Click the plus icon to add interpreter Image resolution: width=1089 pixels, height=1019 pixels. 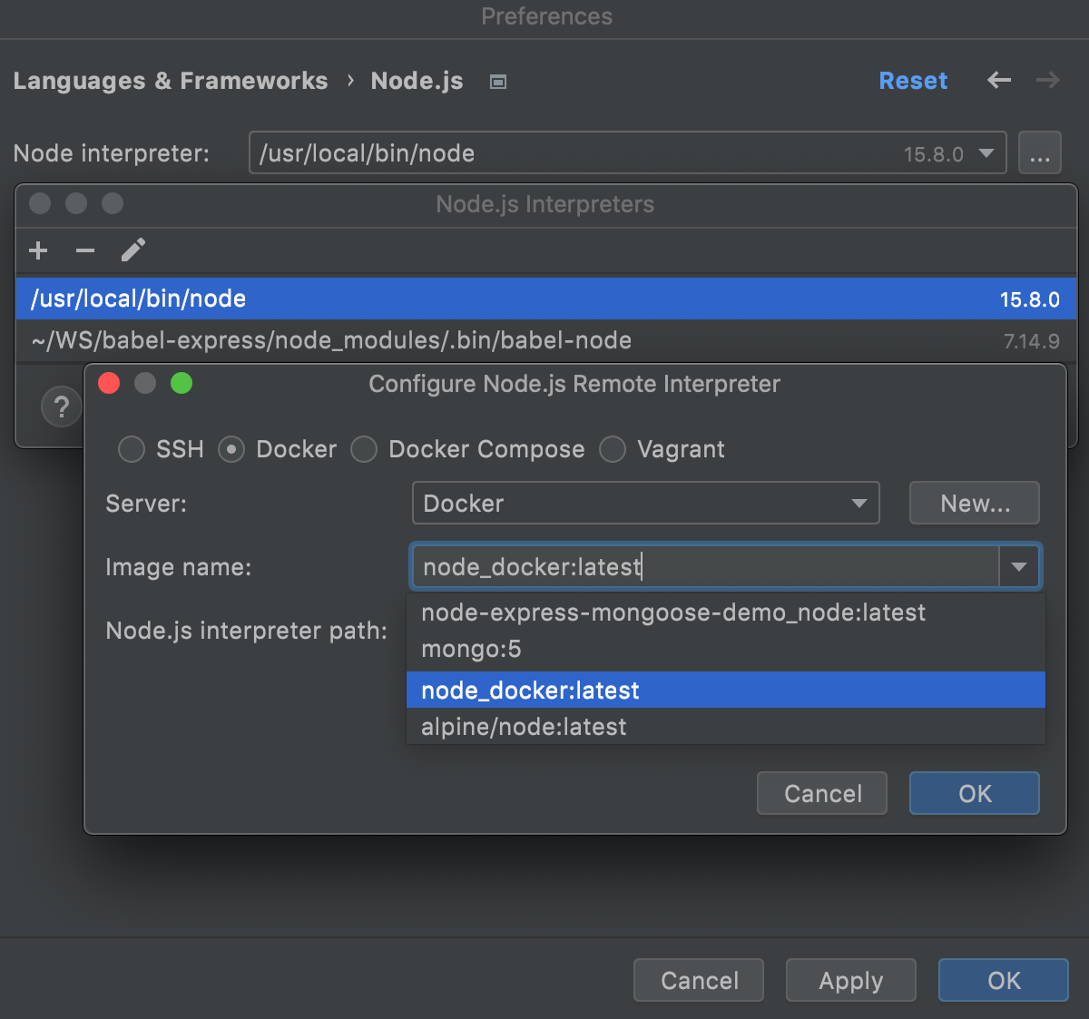click(38, 250)
